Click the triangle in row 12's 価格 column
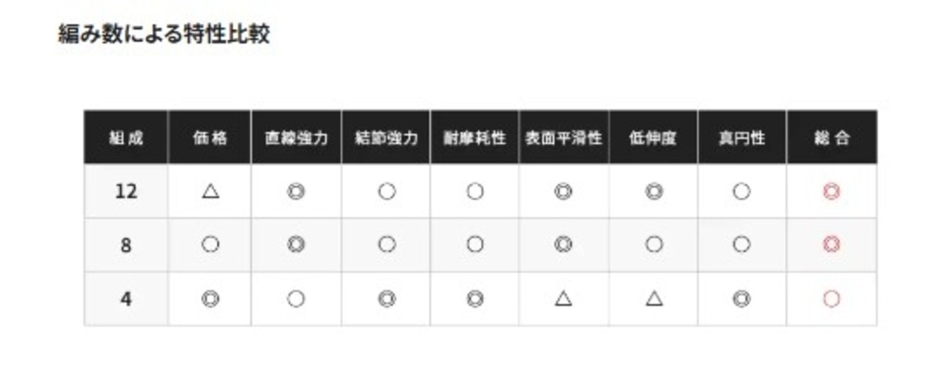The height and width of the screenshot is (384, 949). click(211, 192)
